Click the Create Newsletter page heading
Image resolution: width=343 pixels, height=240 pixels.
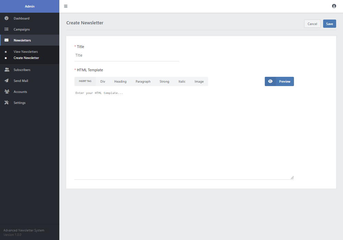[x=85, y=23]
